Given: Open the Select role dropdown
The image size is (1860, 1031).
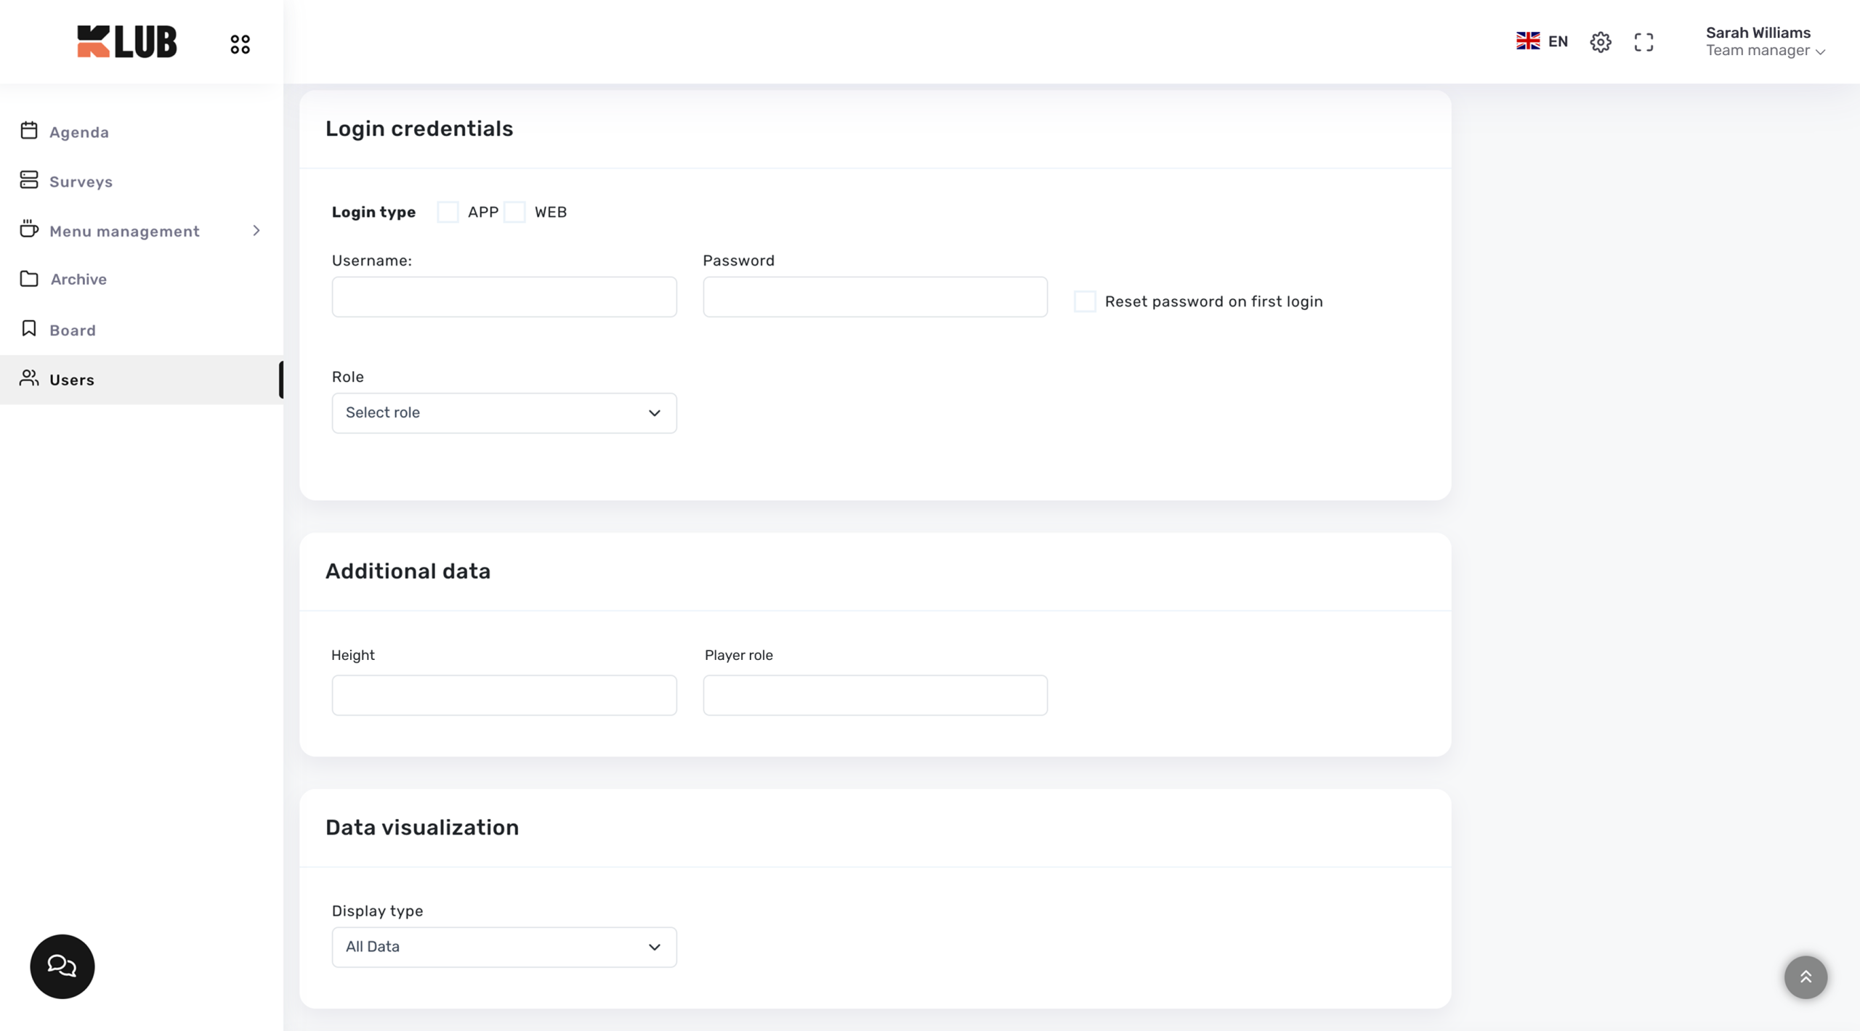Looking at the screenshot, I should (504, 413).
